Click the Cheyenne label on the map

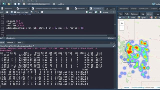(129, 41)
